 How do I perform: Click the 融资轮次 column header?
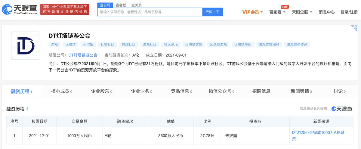pyautogui.click(x=125, y=122)
